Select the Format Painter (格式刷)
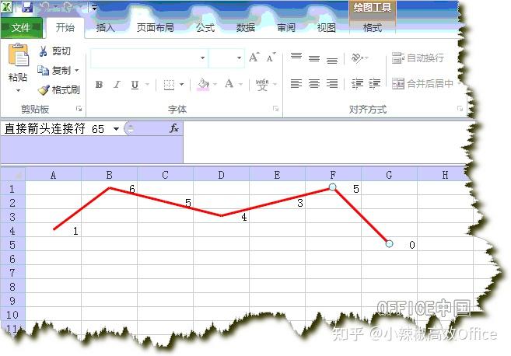Viewport: 511px width, 356px height. 58,89
